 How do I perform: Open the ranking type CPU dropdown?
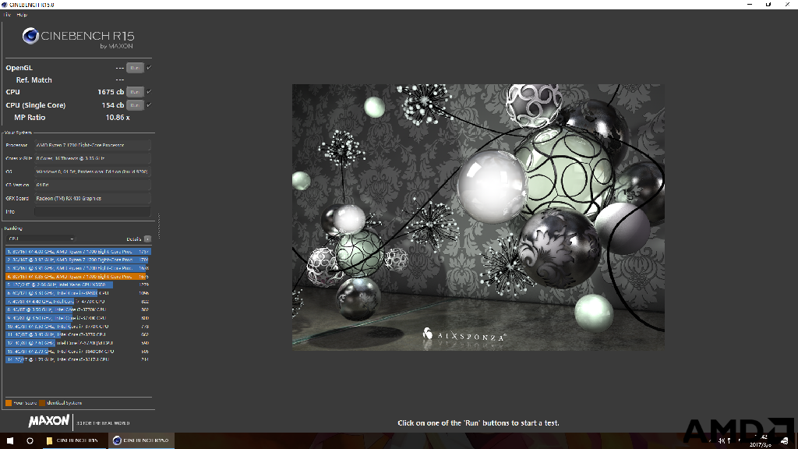tap(41, 239)
